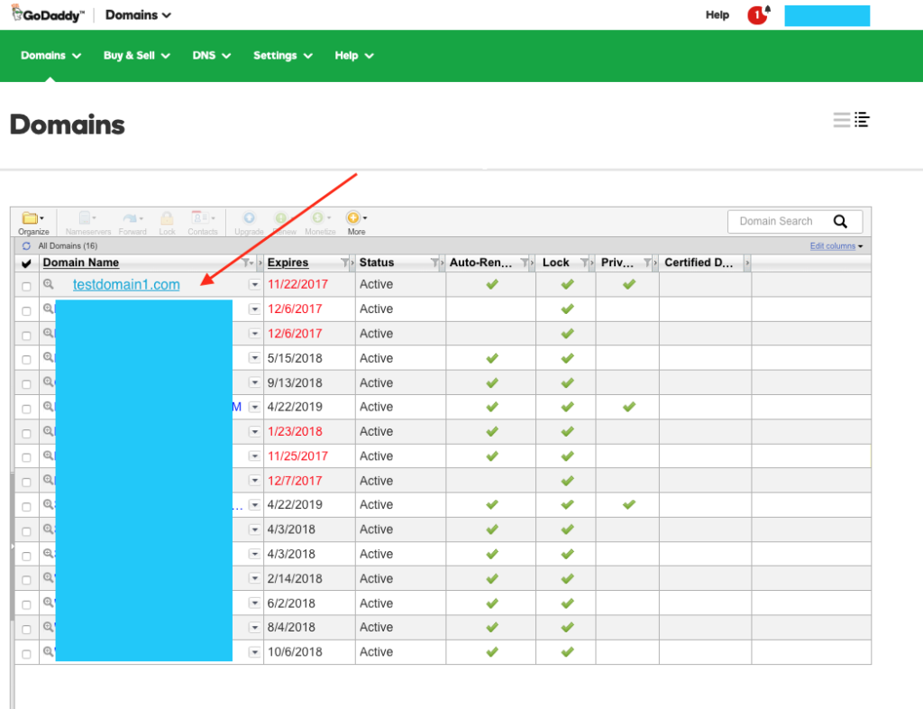The image size is (923, 709).
Task: Check the box for the 9/13/2018 row
Action: [x=26, y=384]
